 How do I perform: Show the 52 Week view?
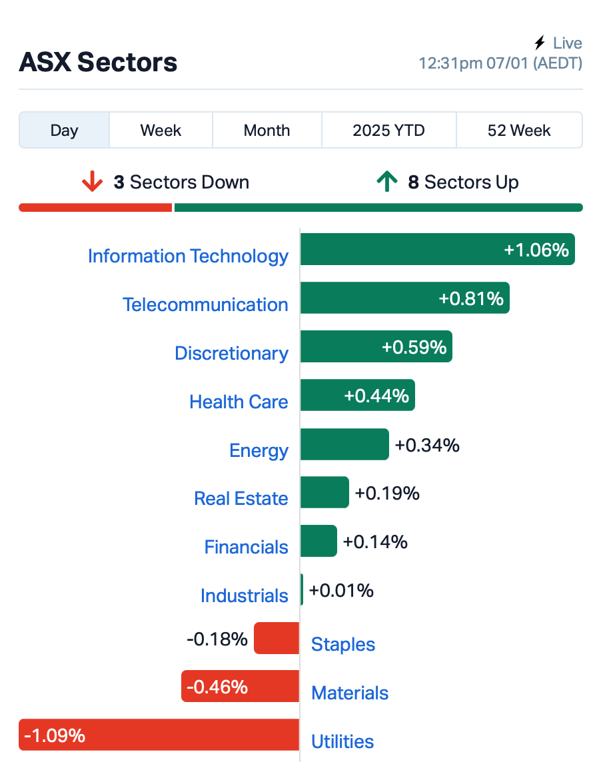tap(519, 131)
